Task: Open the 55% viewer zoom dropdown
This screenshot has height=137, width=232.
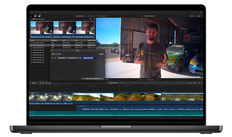Action: coord(193,16)
